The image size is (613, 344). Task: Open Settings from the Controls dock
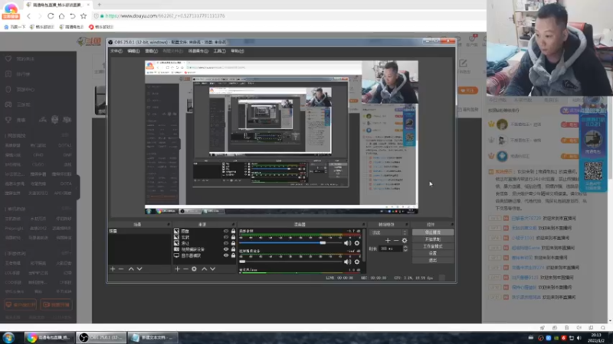click(x=433, y=253)
